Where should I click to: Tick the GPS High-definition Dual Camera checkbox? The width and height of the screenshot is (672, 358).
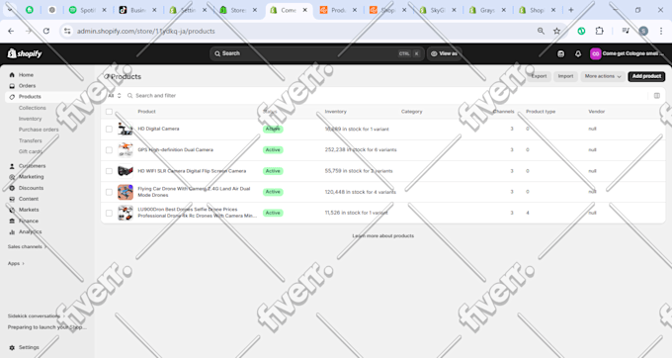point(109,150)
